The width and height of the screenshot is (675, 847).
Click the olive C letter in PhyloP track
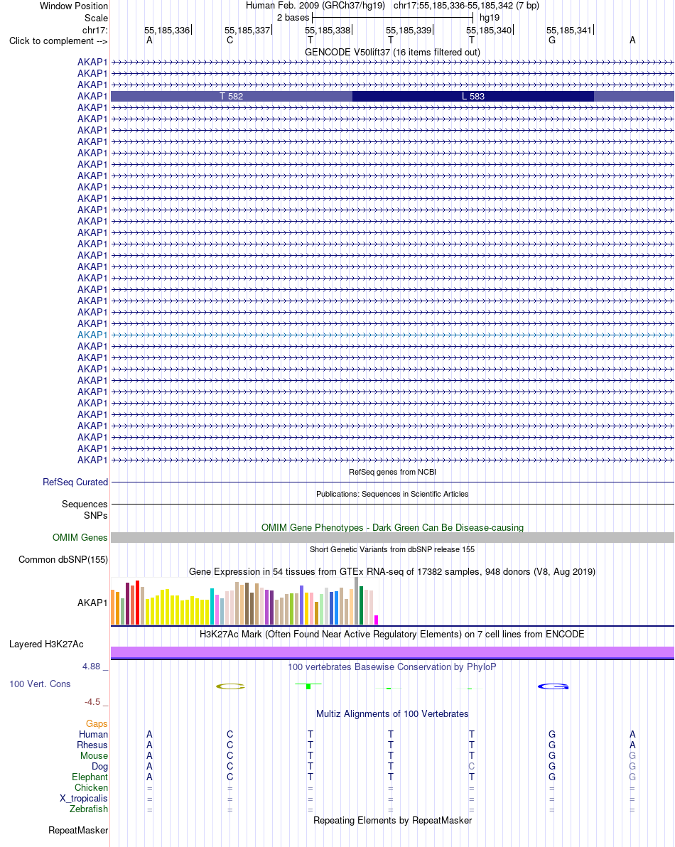230,686
